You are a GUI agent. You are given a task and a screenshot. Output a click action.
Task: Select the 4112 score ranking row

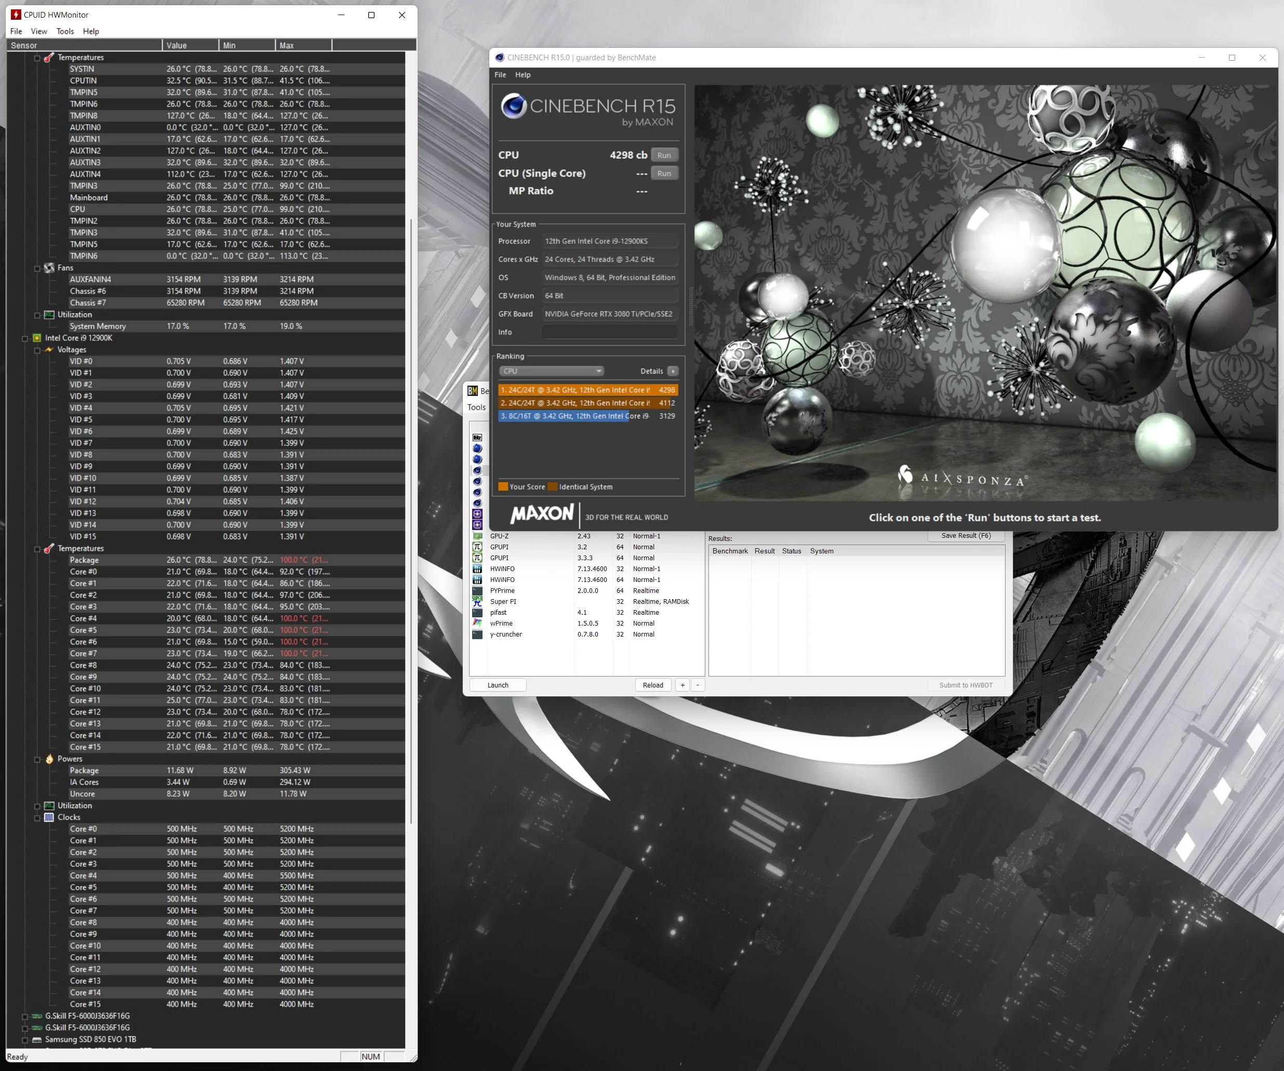click(587, 403)
